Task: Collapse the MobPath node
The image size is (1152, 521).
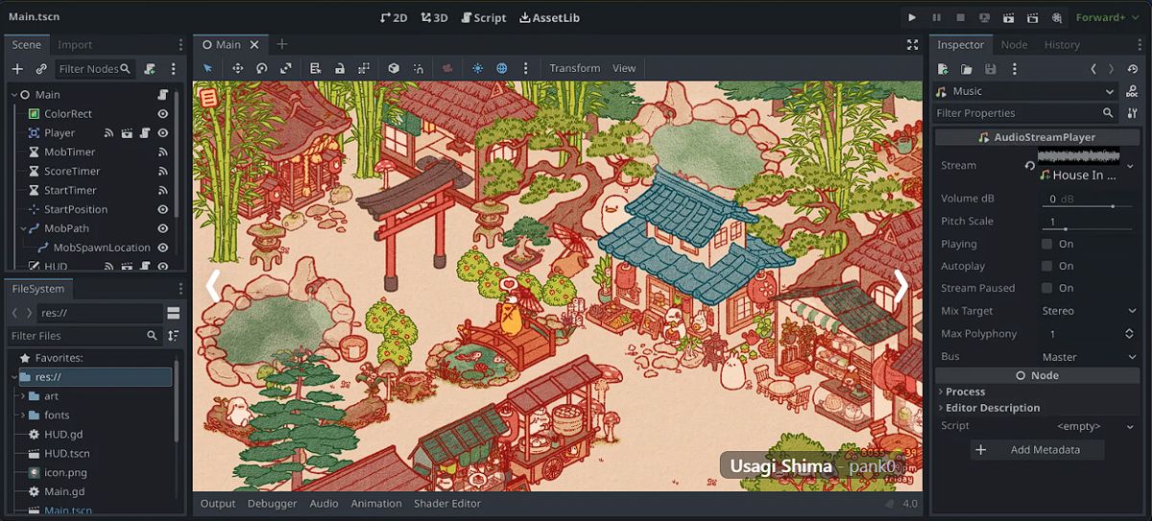Action: 24,228
